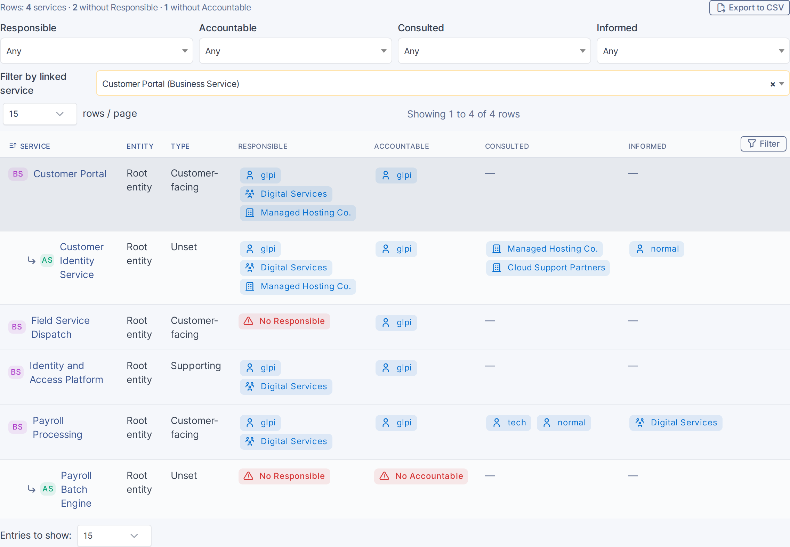Click the rows summary text at top

click(x=126, y=7)
